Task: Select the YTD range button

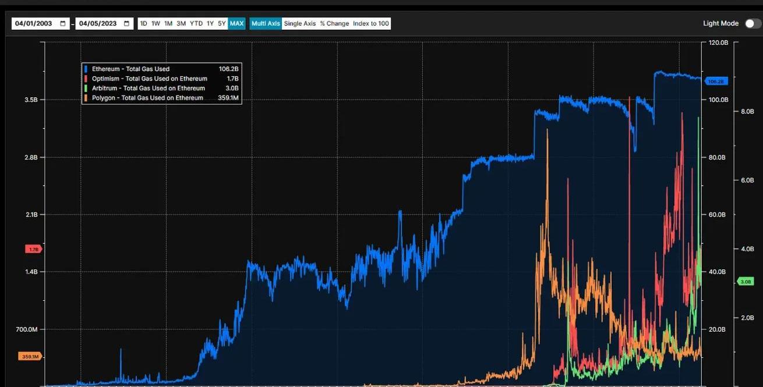Action: pyautogui.click(x=196, y=24)
